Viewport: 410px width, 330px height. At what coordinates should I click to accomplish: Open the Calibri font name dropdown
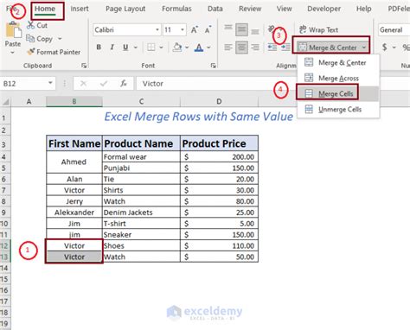point(157,29)
